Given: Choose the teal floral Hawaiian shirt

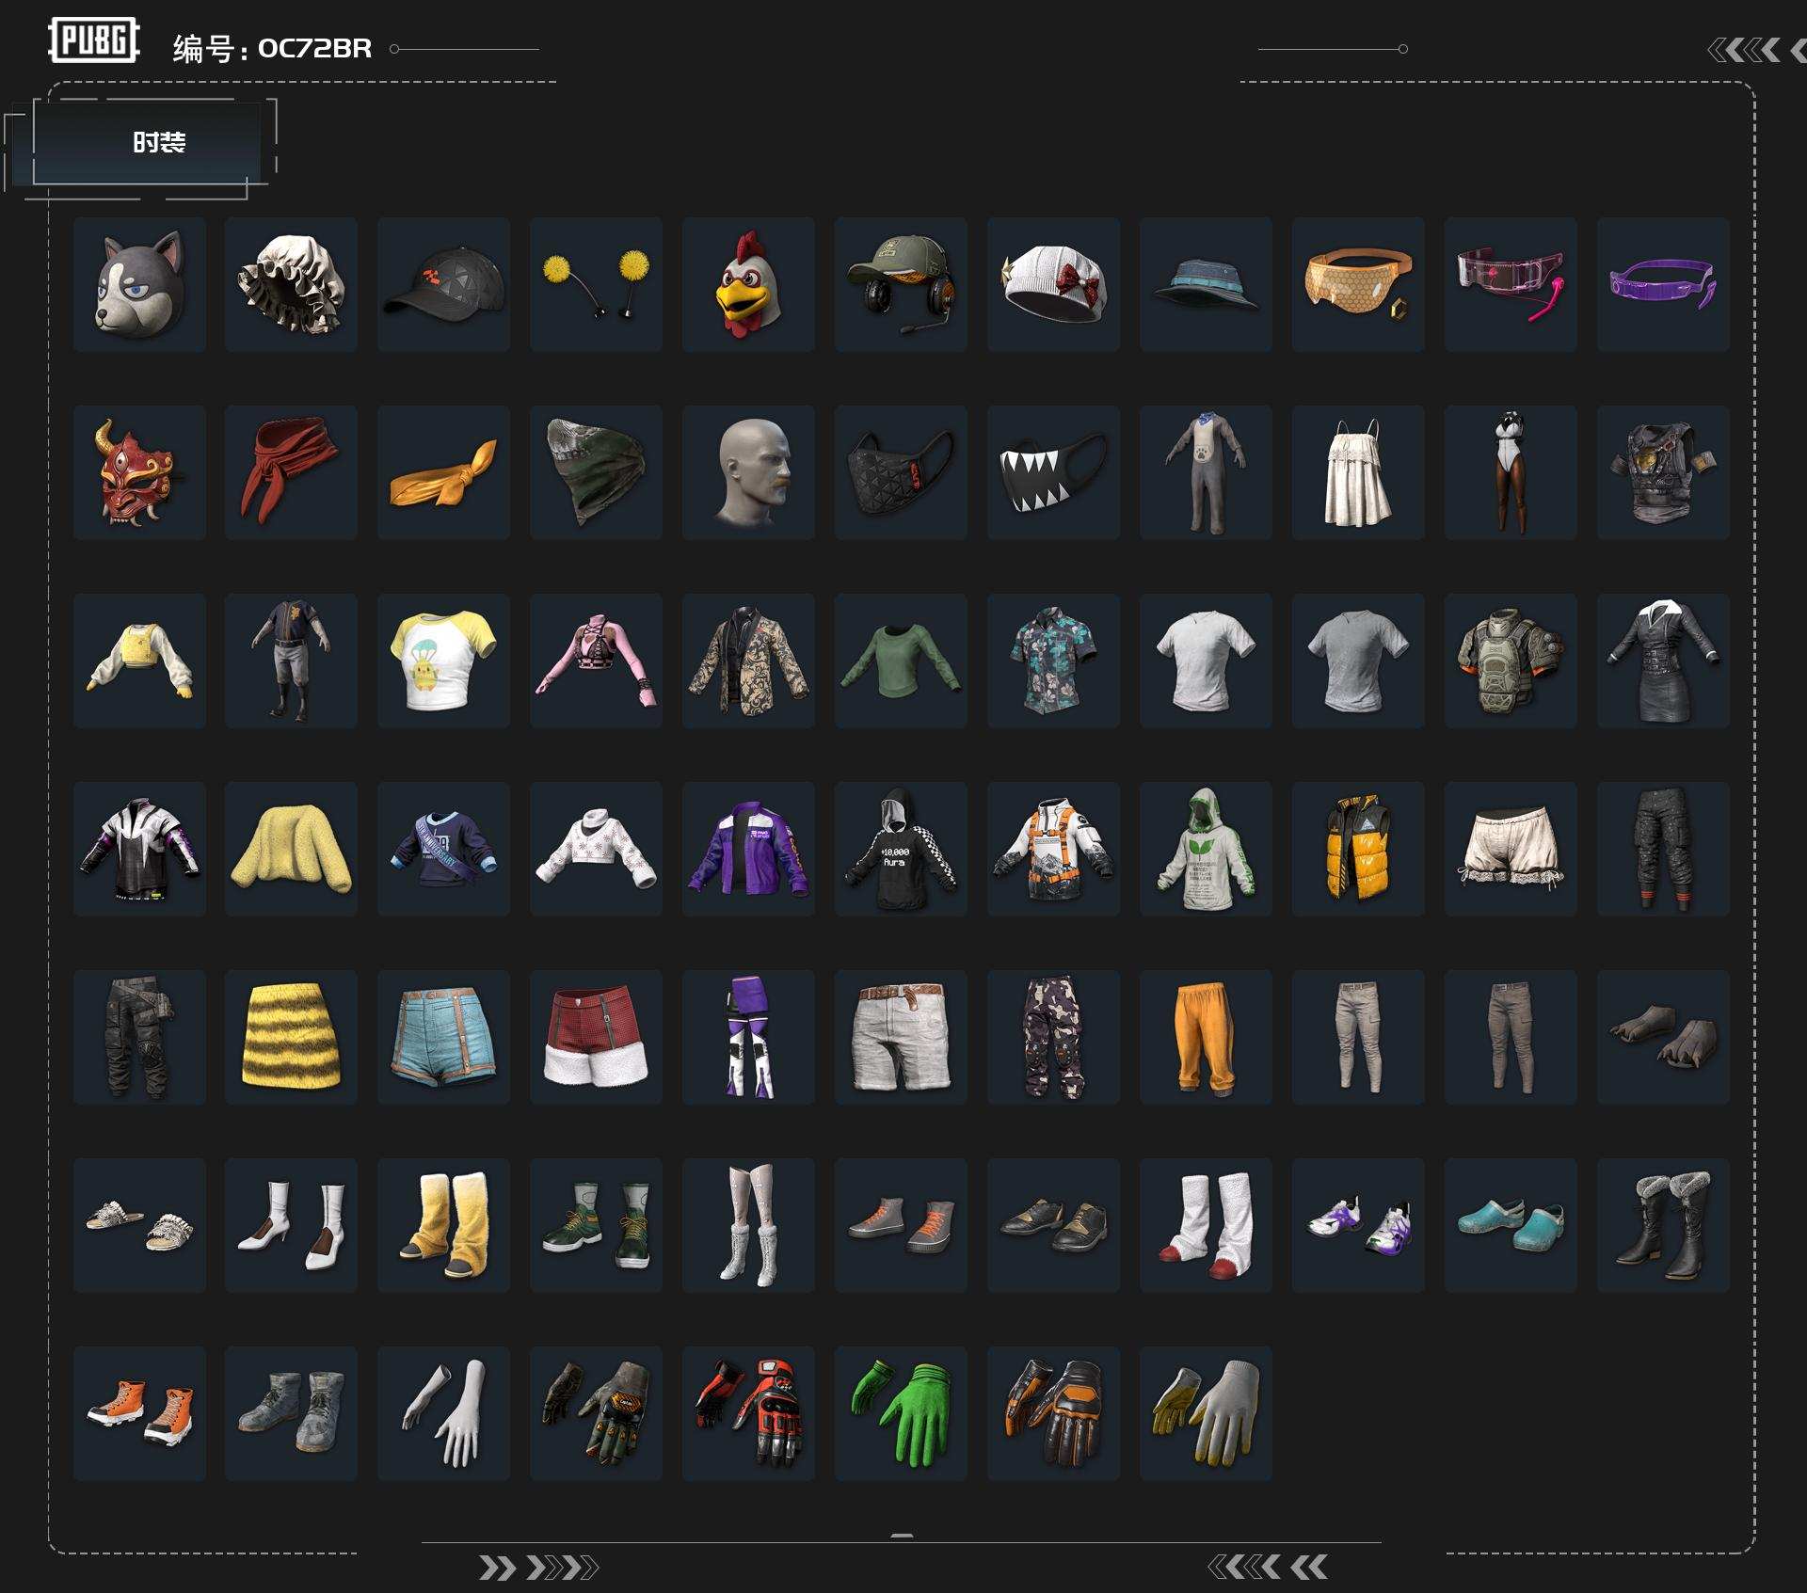Looking at the screenshot, I should tap(1053, 661).
